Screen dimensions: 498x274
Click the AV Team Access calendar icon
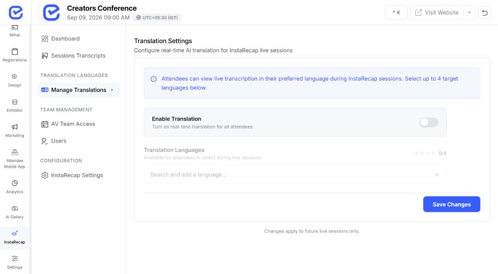[45, 124]
